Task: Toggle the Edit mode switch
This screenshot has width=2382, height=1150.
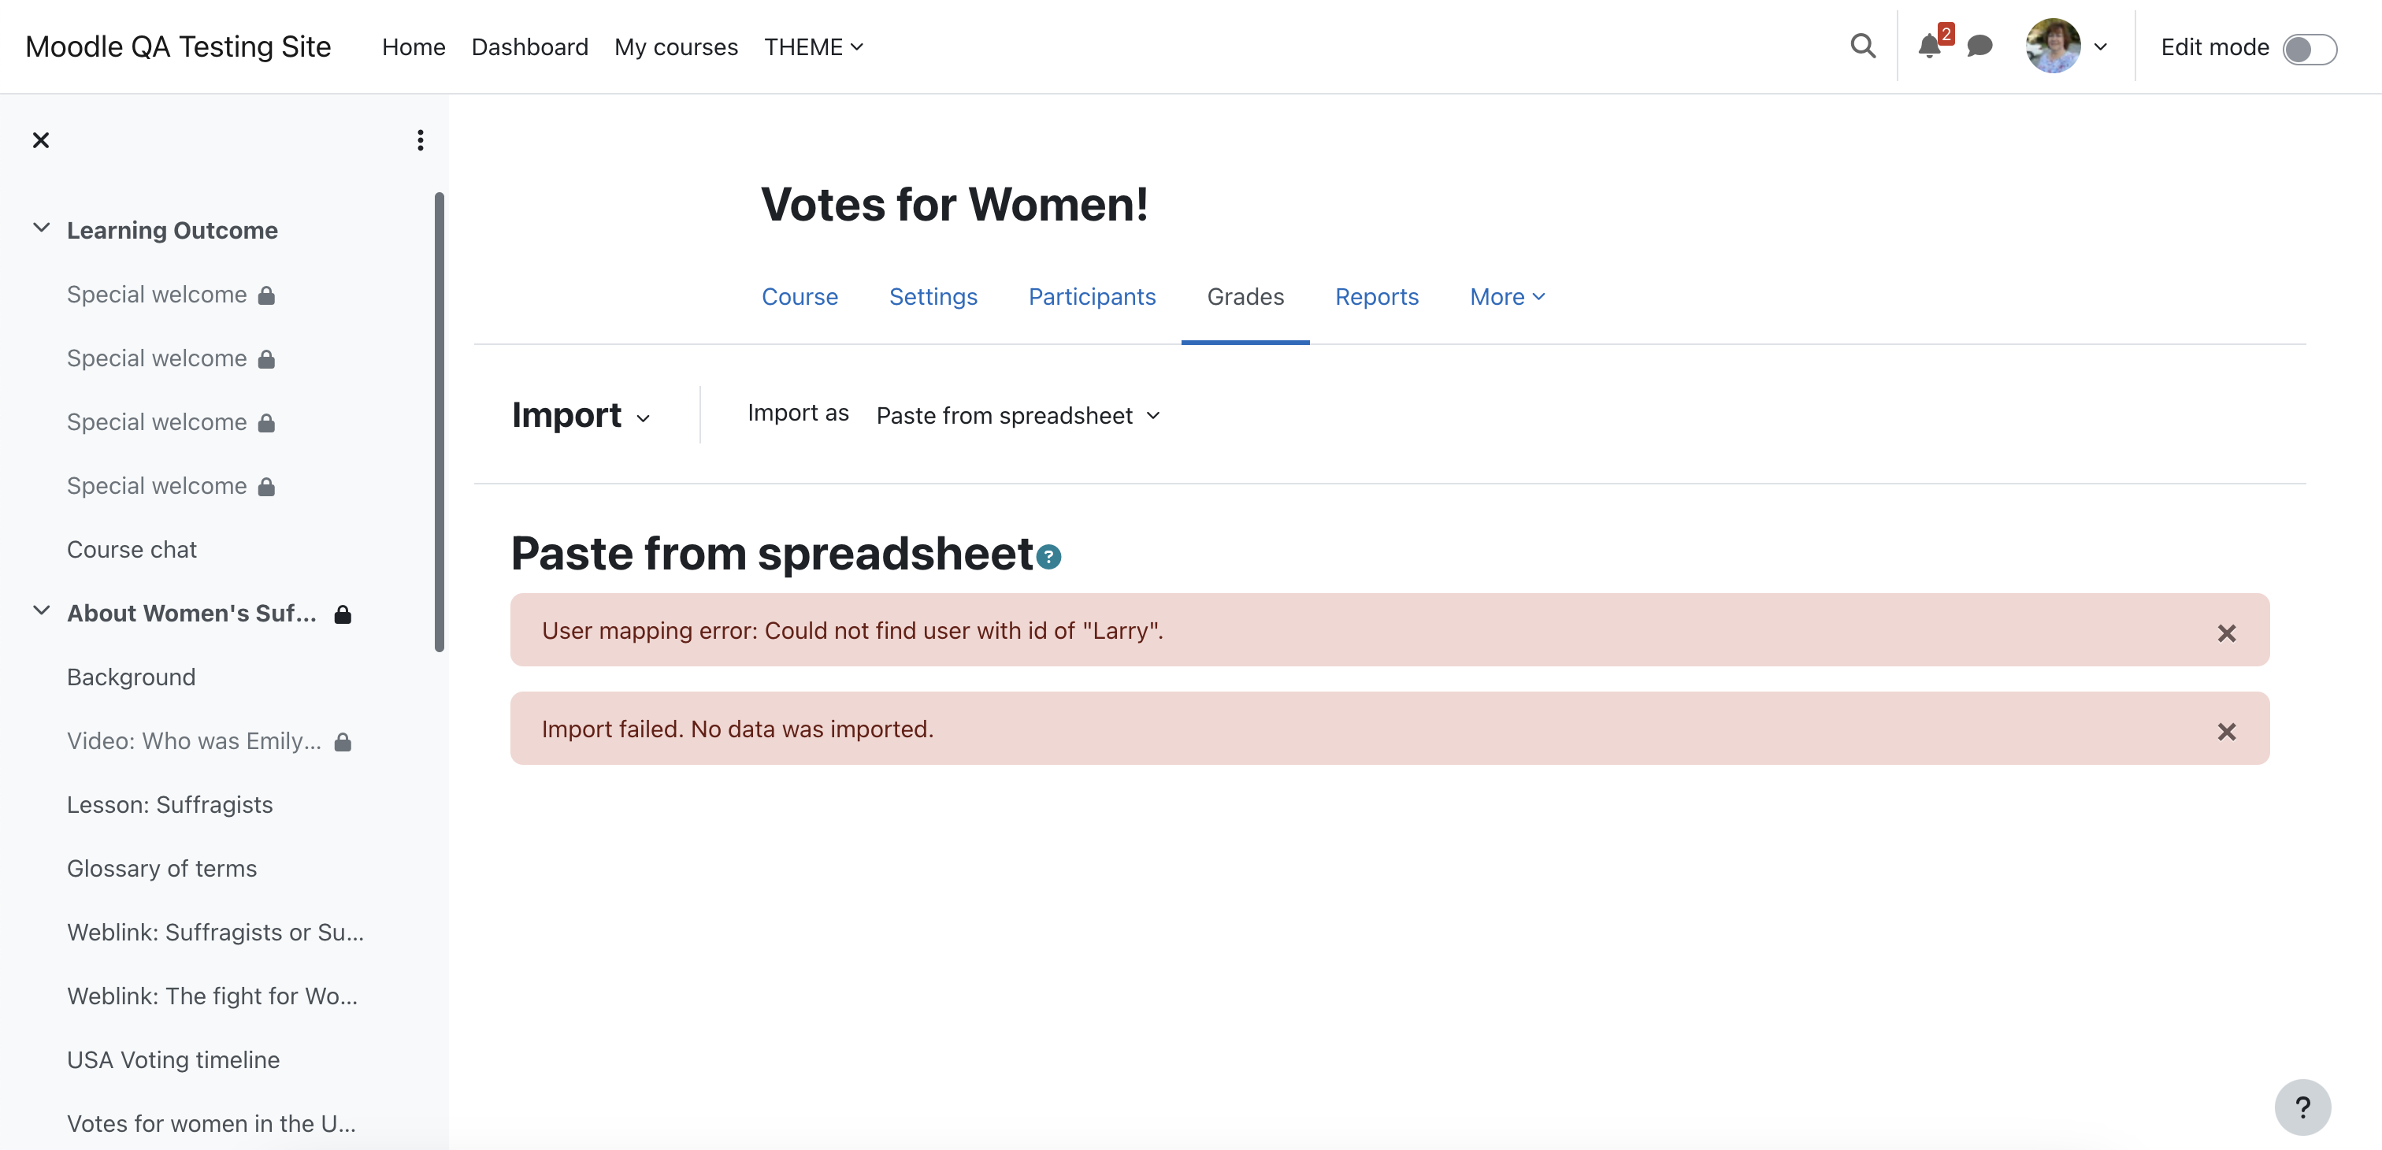Action: pos(2309,48)
